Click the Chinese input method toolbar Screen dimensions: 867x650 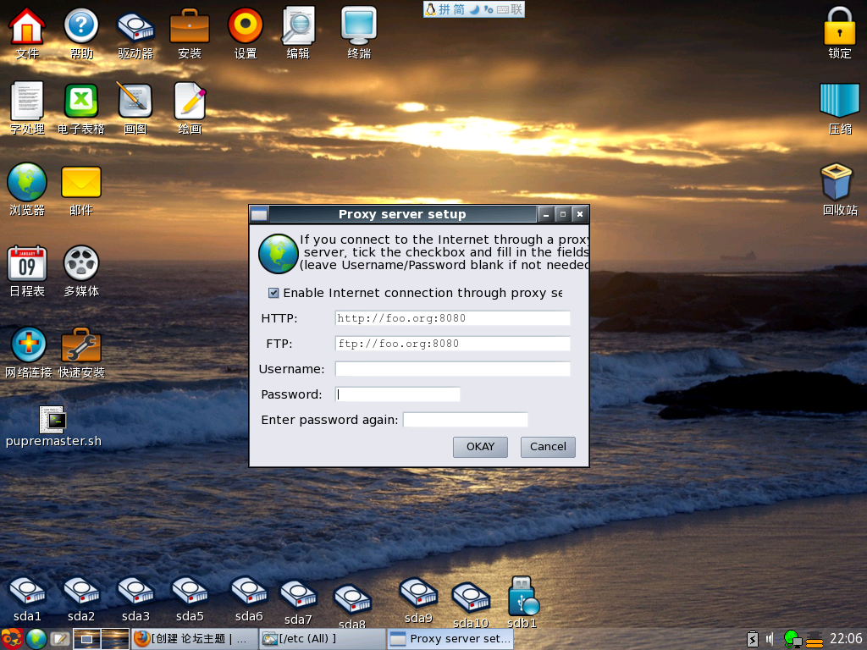pos(474,9)
